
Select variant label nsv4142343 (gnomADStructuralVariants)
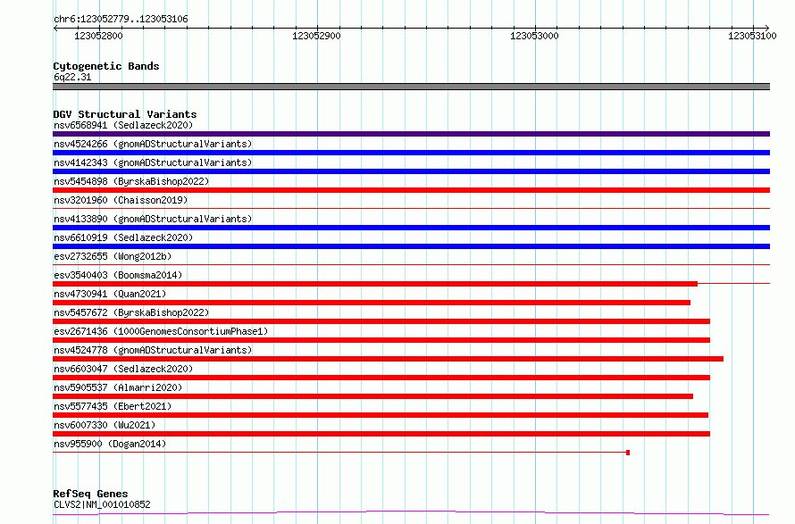[153, 162]
